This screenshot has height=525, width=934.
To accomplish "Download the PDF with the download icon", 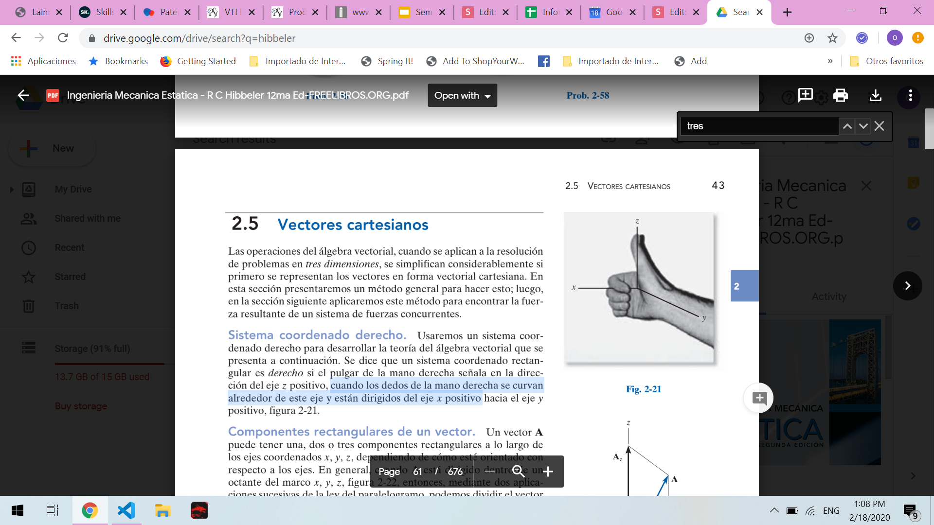I will point(875,95).
